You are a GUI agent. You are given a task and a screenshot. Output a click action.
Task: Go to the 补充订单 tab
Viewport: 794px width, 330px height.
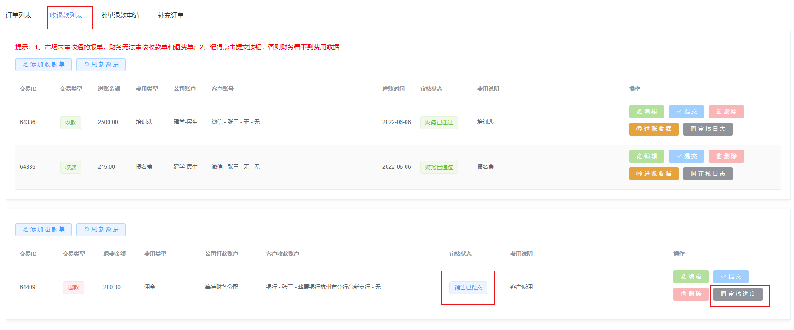point(171,15)
